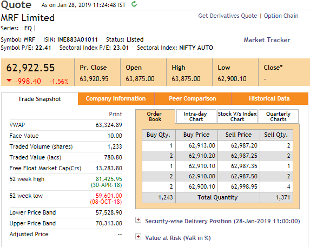The height and width of the screenshot is (247, 310).
Task: Select the top Sell Price 62,987.20 cell
Action: click(x=239, y=145)
